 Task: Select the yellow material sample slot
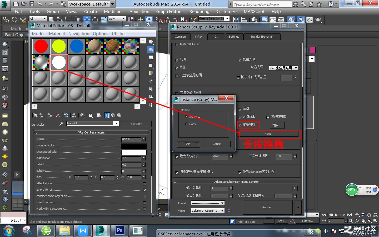point(59,46)
